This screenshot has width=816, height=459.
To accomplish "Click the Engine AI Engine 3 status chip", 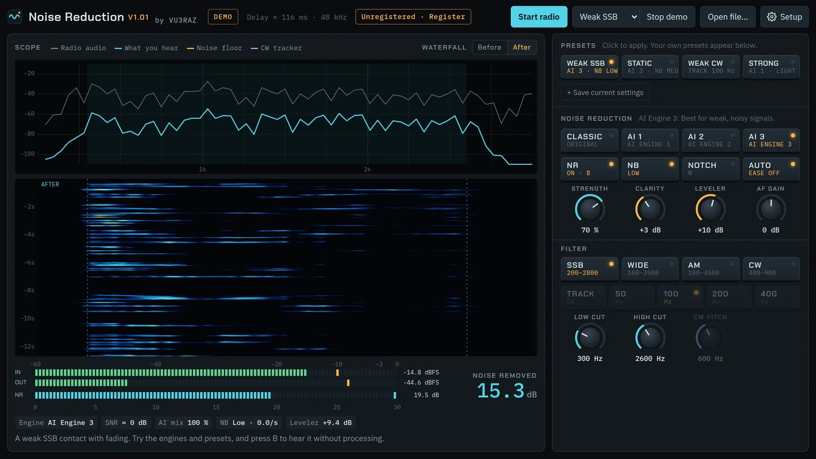I will (56, 423).
